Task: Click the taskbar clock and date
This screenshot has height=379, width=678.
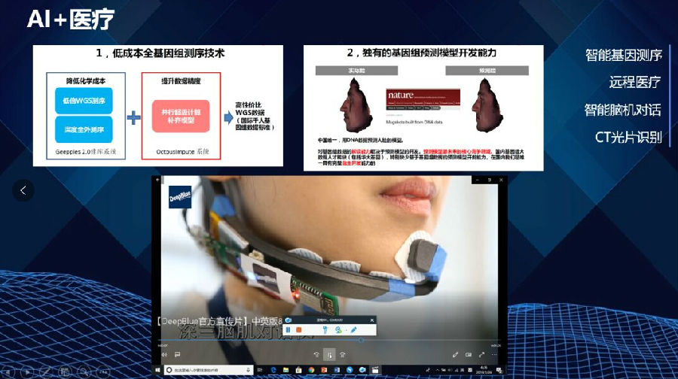Action: click(484, 370)
